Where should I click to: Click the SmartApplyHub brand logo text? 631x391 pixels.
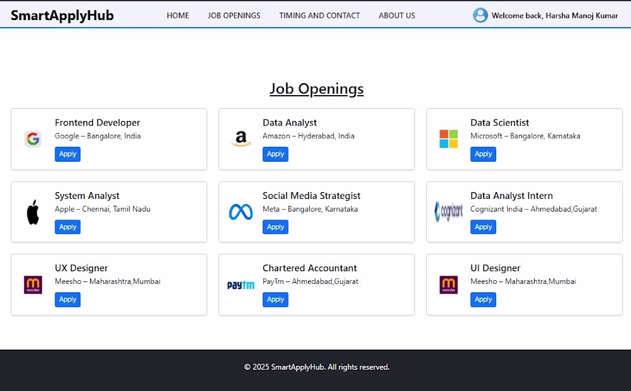[63, 15]
